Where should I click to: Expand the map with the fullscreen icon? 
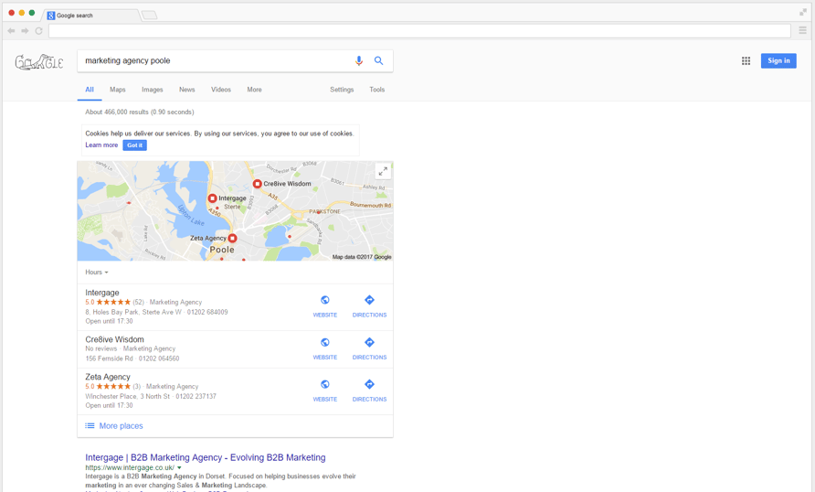[383, 171]
